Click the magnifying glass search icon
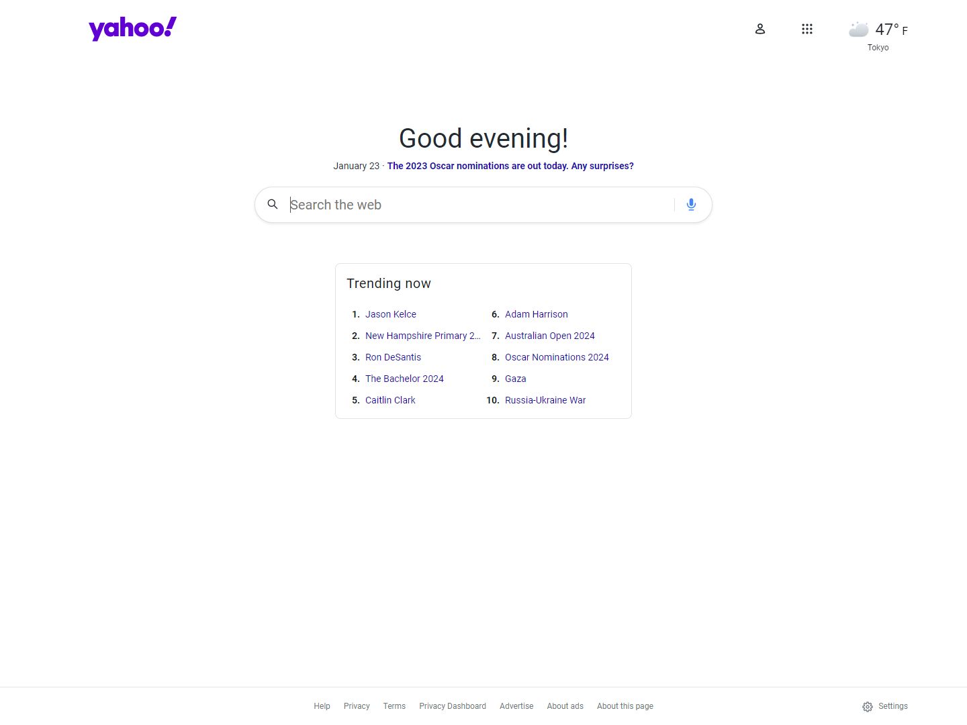This screenshot has height=725, width=967. tap(273, 204)
